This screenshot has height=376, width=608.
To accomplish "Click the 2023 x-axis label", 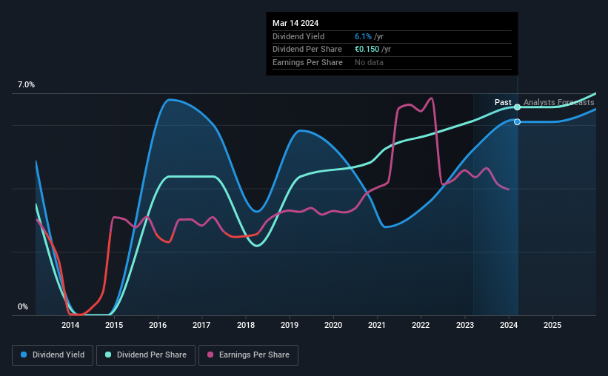I will [465, 325].
